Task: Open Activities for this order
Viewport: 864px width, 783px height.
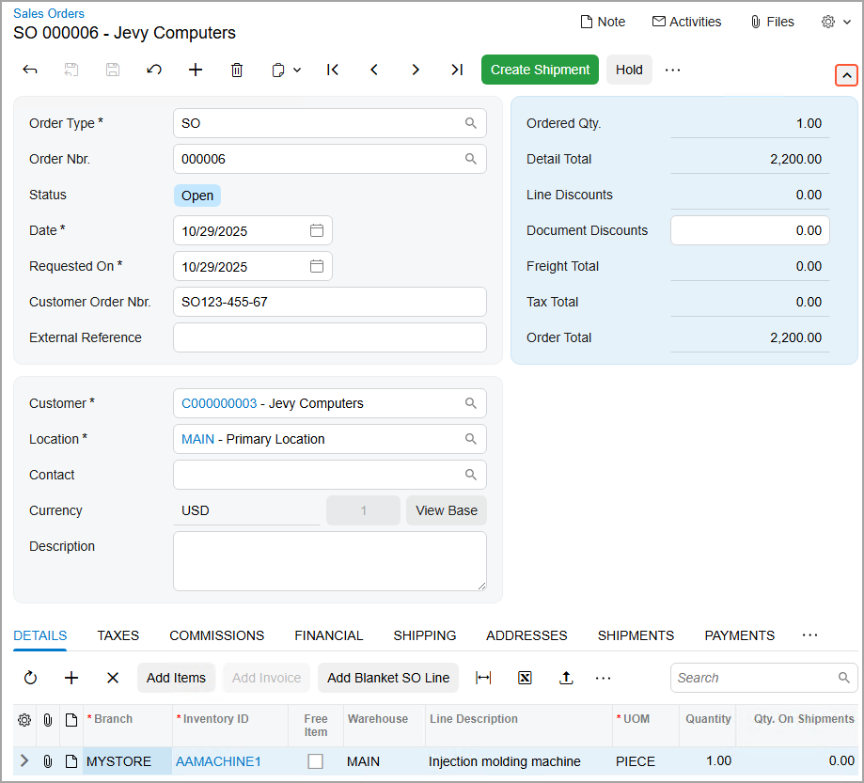Action: (x=686, y=22)
